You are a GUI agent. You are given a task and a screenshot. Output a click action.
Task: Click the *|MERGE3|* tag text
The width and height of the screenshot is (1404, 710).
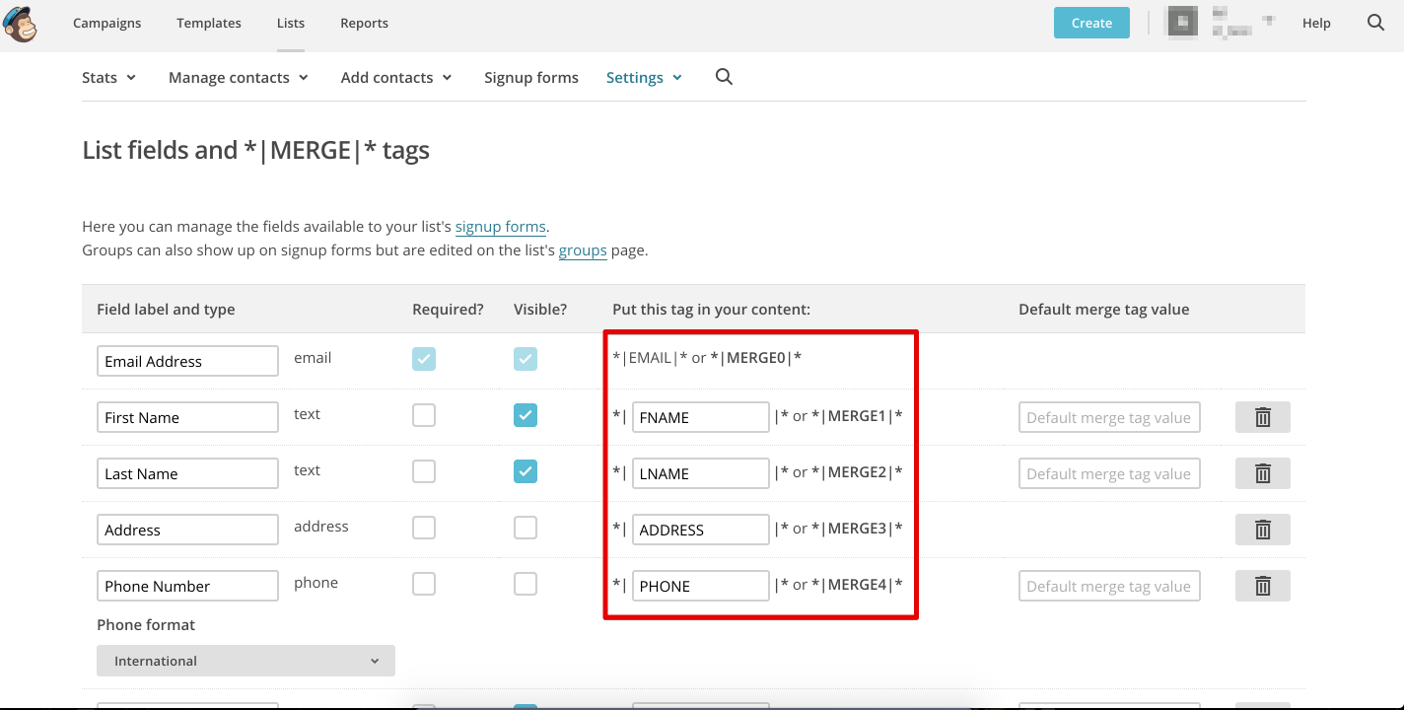[x=857, y=528]
